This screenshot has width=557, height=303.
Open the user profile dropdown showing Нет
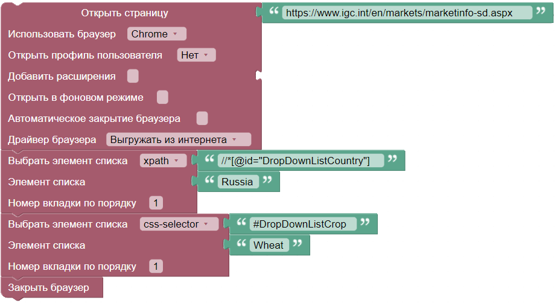[x=197, y=55]
